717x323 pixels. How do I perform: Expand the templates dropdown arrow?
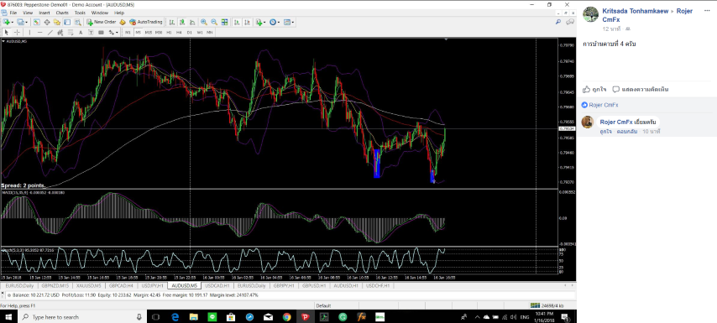point(293,22)
